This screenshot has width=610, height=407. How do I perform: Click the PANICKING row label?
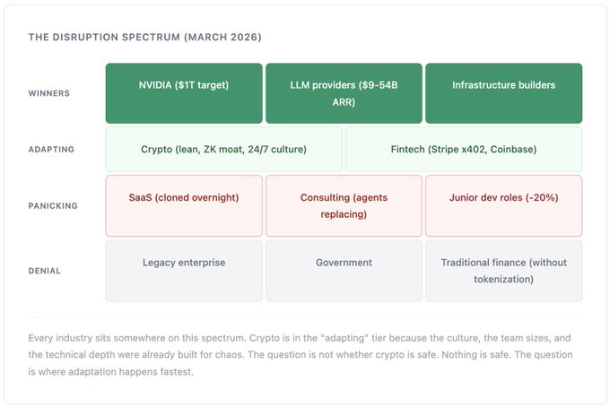(x=54, y=206)
